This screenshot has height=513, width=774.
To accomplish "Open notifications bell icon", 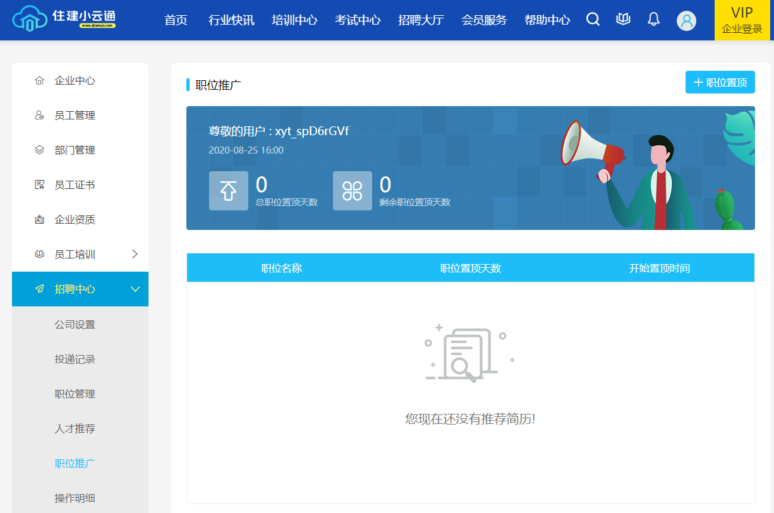I will pyautogui.click(x=654, y=20).
